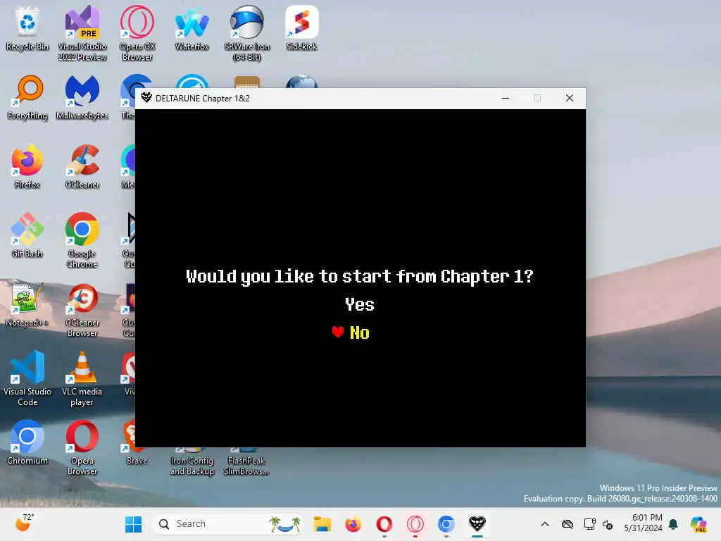Select the Visual Studio Code shortcut
The image size is (721, 541).
27,378
